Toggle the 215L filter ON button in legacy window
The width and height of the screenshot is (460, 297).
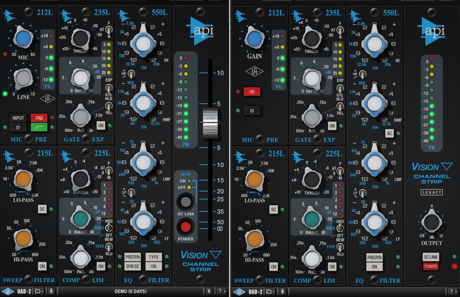[x=273, y=266]
